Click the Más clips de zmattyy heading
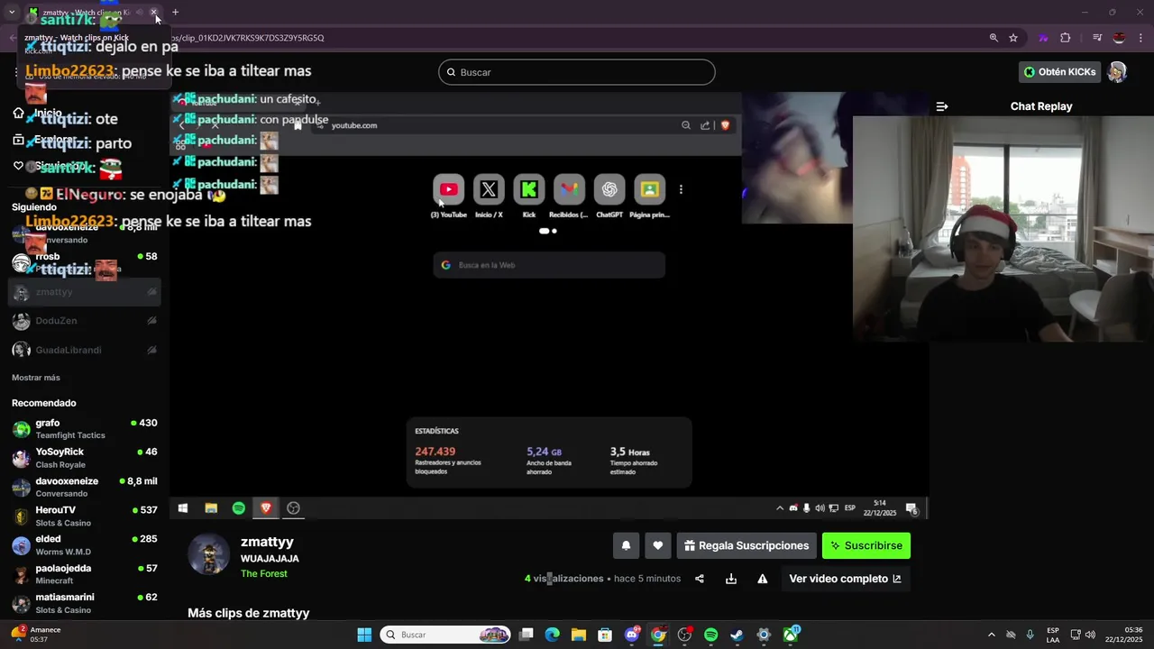The image size is (1154, 649). click(x=249, y=613)
